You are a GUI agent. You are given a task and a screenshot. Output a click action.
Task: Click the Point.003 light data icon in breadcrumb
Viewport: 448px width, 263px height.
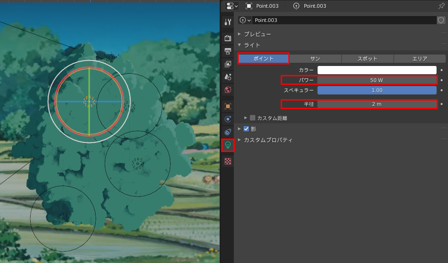point(296,6)
